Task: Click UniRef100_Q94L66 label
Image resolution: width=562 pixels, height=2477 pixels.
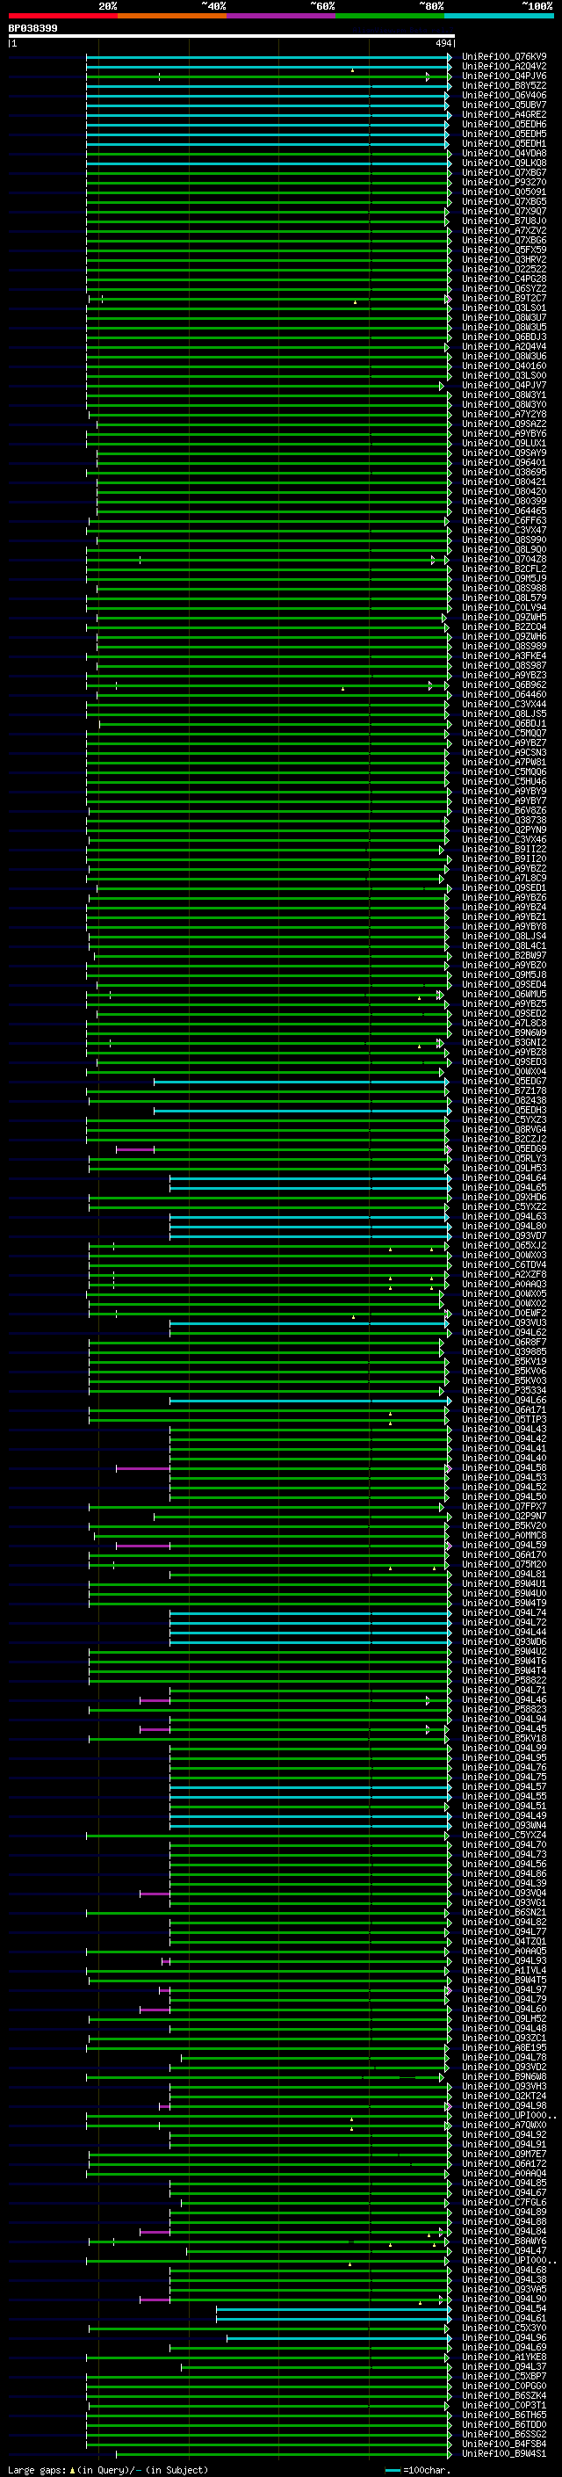Action: [504, 1400]
